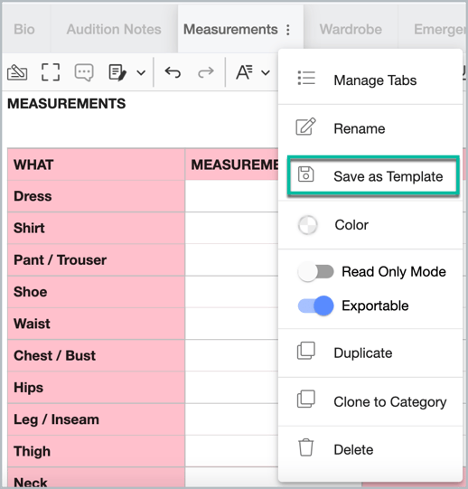Screen dimensions: 468x489
Task: Open Measurements tab three-dot menu
Action: tap(288, 30)
